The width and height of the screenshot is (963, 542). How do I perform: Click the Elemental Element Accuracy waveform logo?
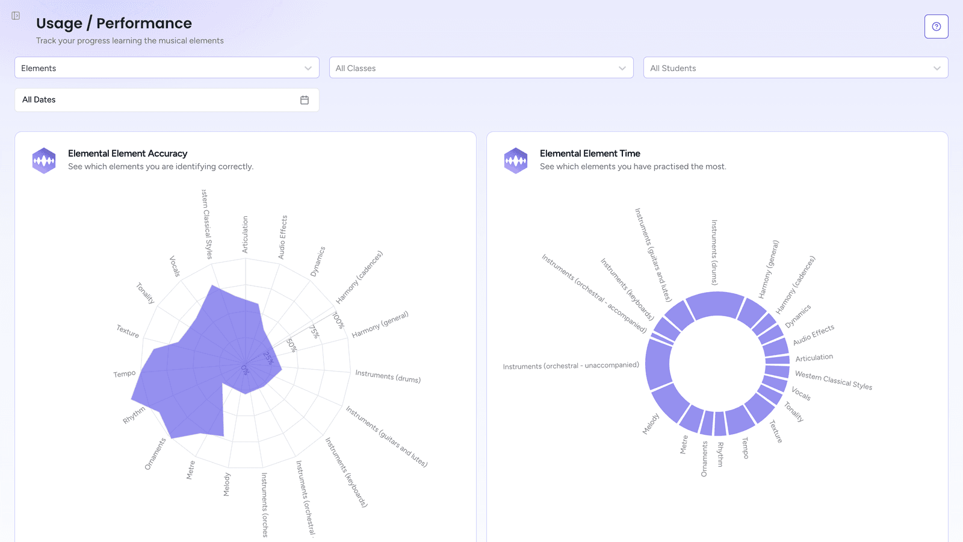pos(44,160)
